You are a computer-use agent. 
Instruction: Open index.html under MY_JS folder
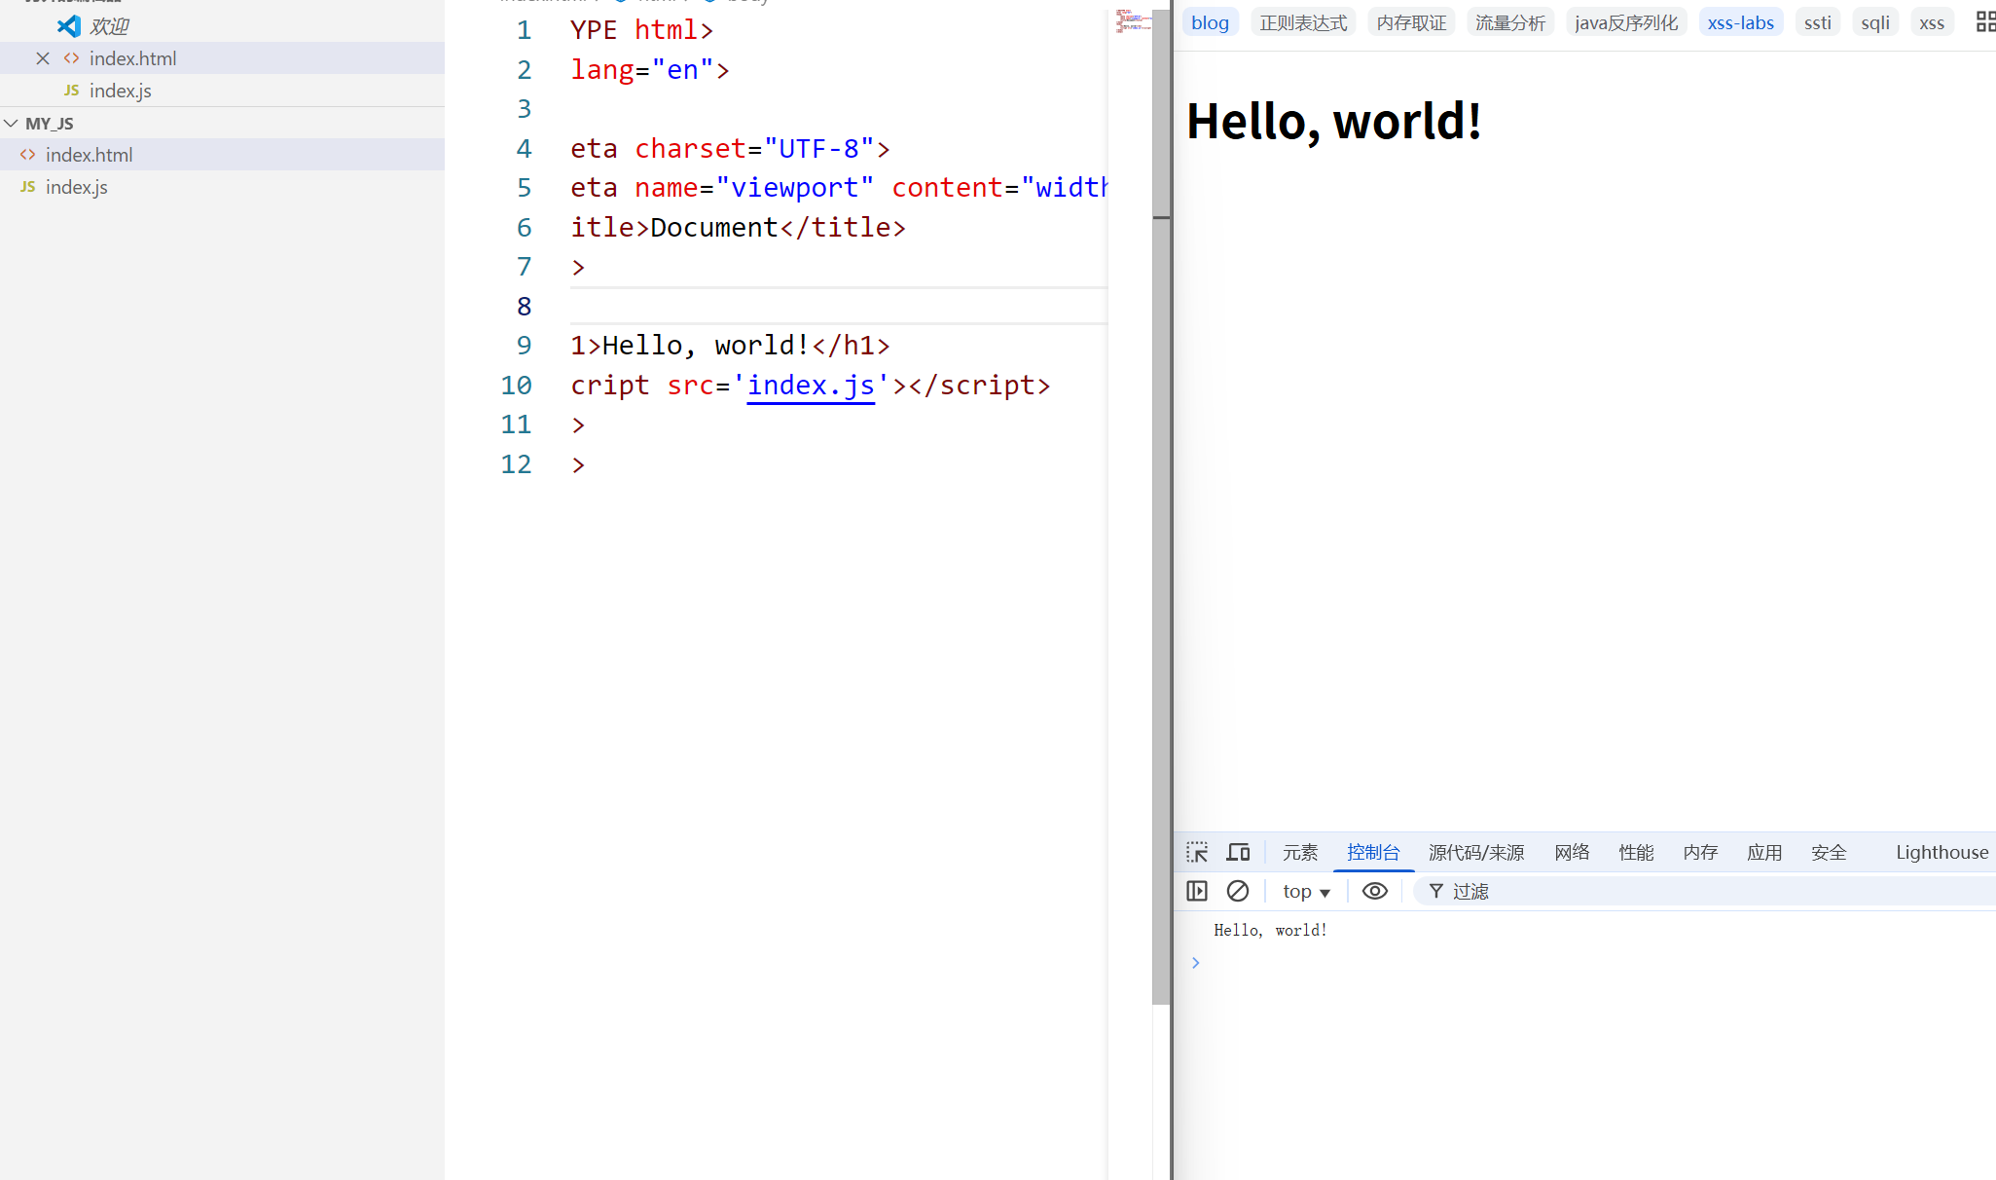(89, 155)
